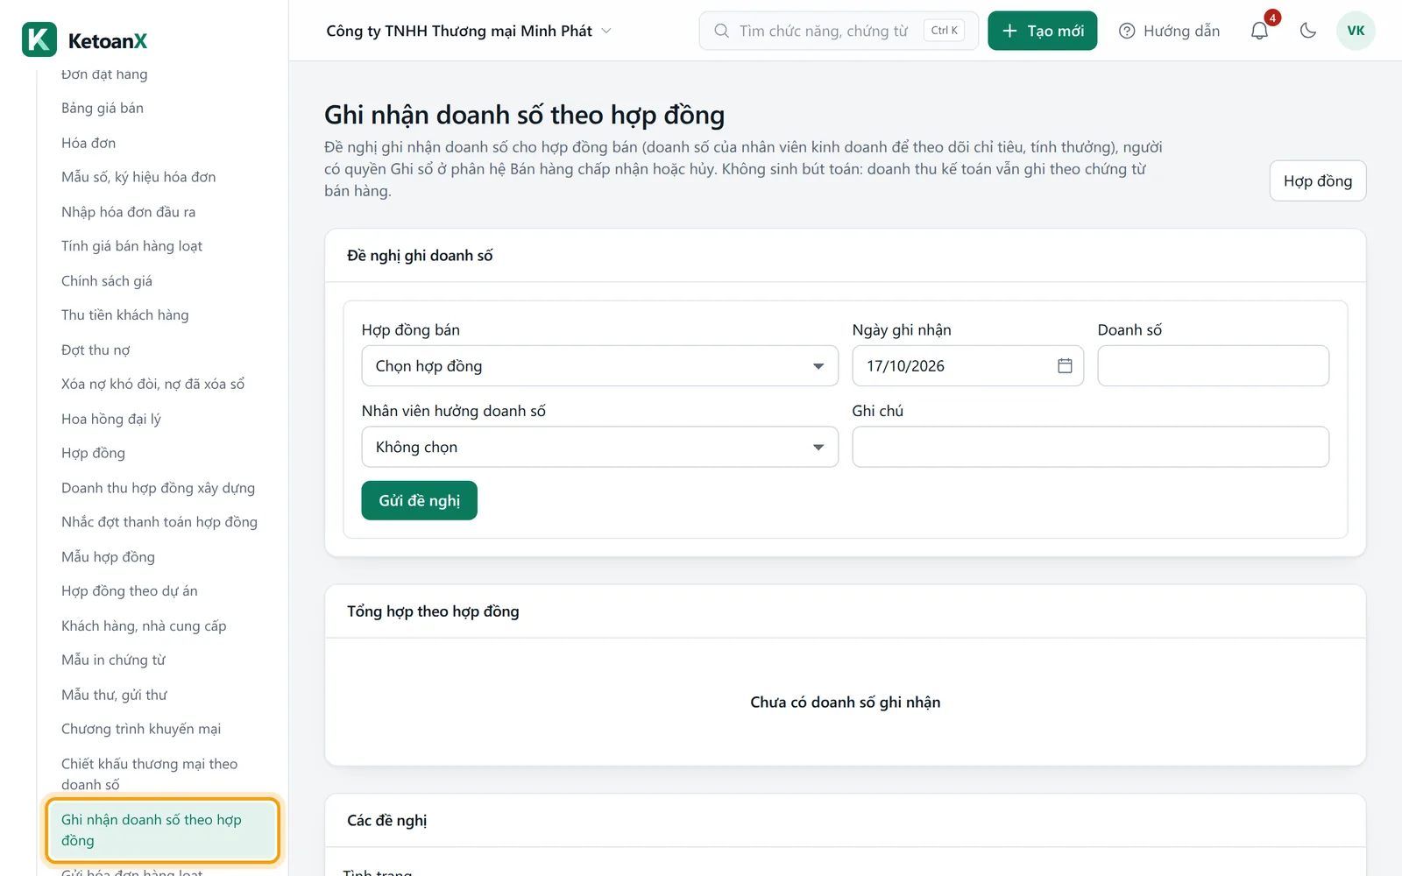
Task: Click the Gửi đề nghị button
Action: (x=420, y=500)
